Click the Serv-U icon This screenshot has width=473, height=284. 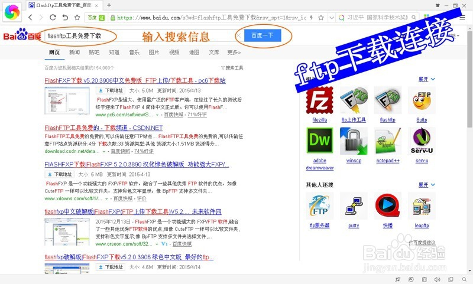[422, 141]
